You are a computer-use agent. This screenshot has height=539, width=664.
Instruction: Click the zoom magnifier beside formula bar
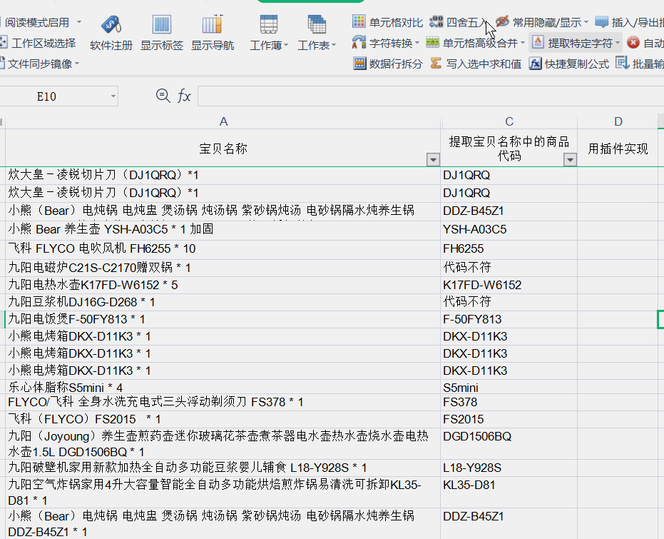point(163,96)
